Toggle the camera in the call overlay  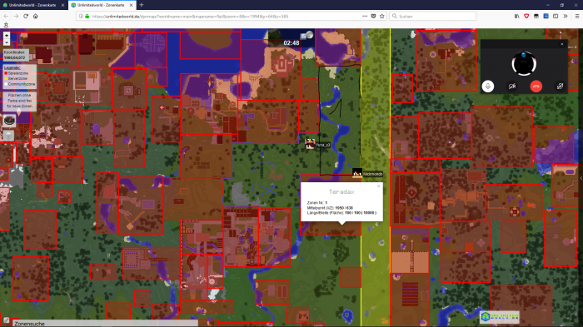(x=512, y=87)
